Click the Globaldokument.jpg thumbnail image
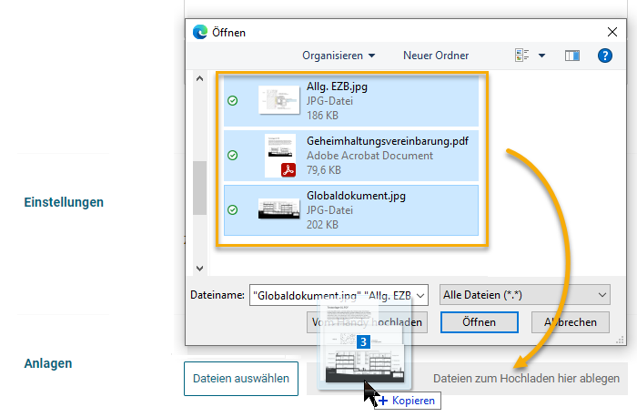The image size is (637, 417). (x=279, y=209)
